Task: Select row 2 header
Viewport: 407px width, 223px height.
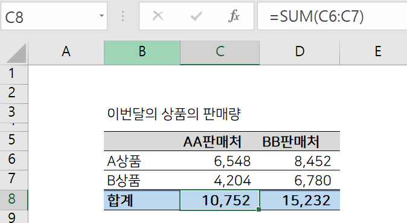Action: coord(14,94)
